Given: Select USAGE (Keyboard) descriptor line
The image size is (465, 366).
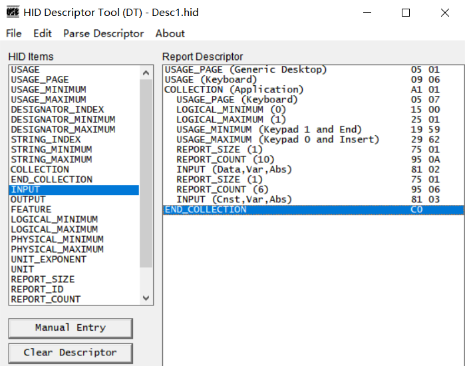Looking at the screenshot, I should 314,79.
